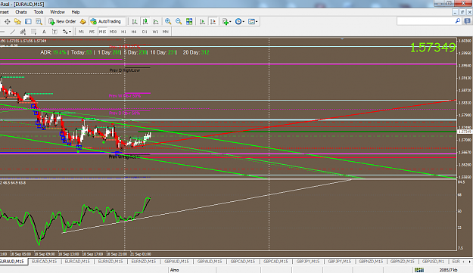Click the 20 Day: 312 readout
This screenshot has width=473, height=273.
[x=196, y=52]
